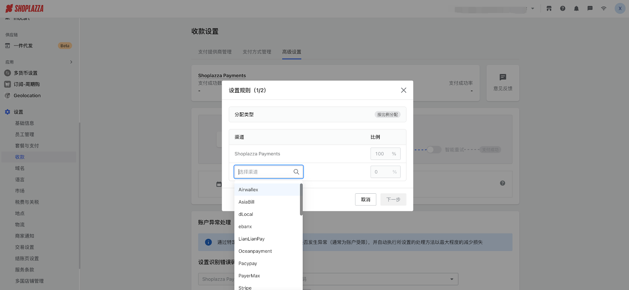The height and width of the screenshot is (290, 629).
Task: Open 服务条款 settings page
Action: [x=24, y=270]
